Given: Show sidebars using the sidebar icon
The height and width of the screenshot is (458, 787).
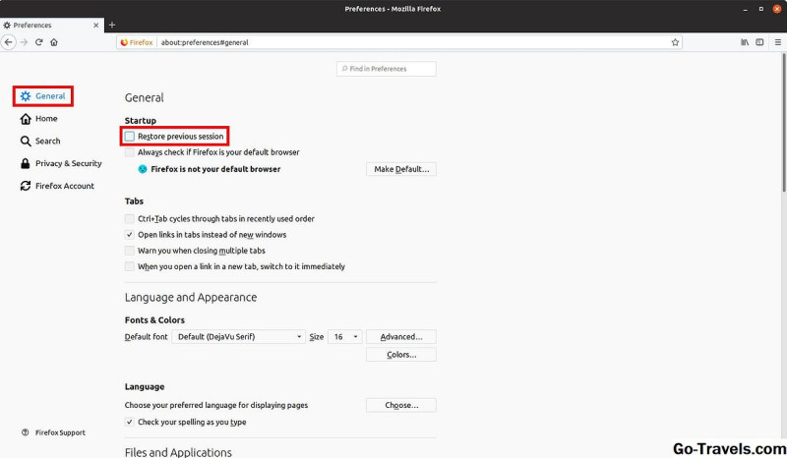Looking at the screenshot, I should 759,42.
